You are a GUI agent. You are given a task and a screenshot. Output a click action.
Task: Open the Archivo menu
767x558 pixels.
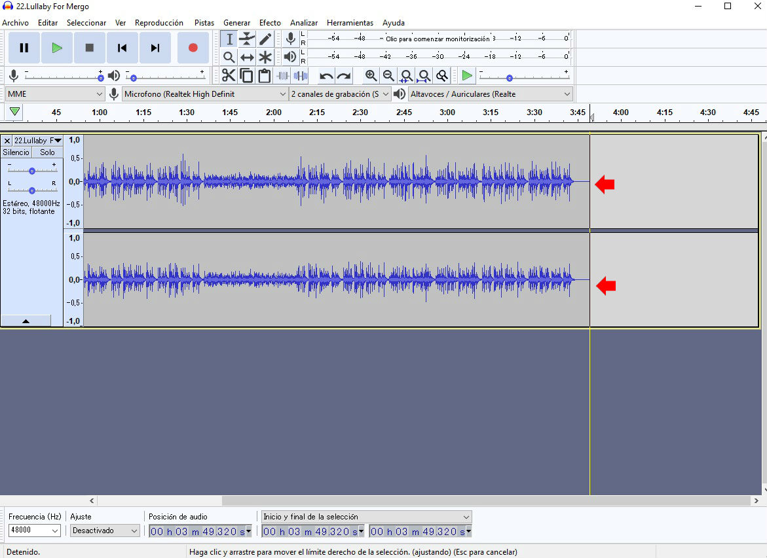pyautogui.click(x=15, y=23)
